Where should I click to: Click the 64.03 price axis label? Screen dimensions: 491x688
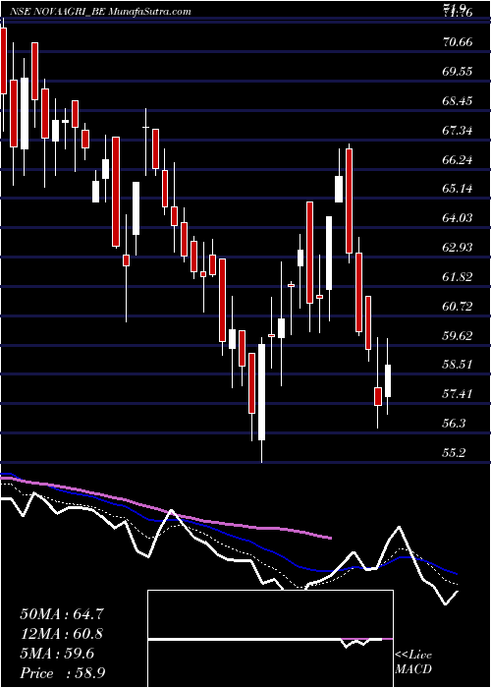pos(458,218)
